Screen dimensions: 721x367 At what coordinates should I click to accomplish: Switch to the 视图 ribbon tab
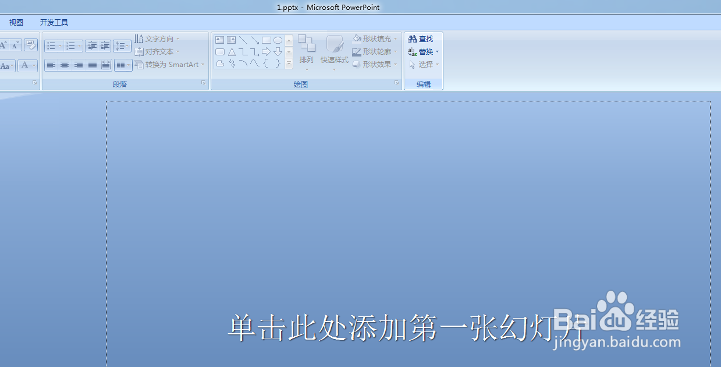point(16,23)
